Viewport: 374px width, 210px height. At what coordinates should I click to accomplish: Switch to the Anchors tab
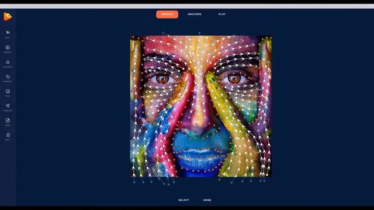click(x=195, y=14)
